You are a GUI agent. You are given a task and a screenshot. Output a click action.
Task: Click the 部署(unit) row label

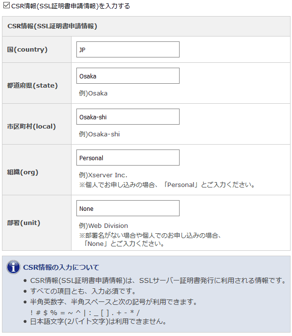[23, 223]
